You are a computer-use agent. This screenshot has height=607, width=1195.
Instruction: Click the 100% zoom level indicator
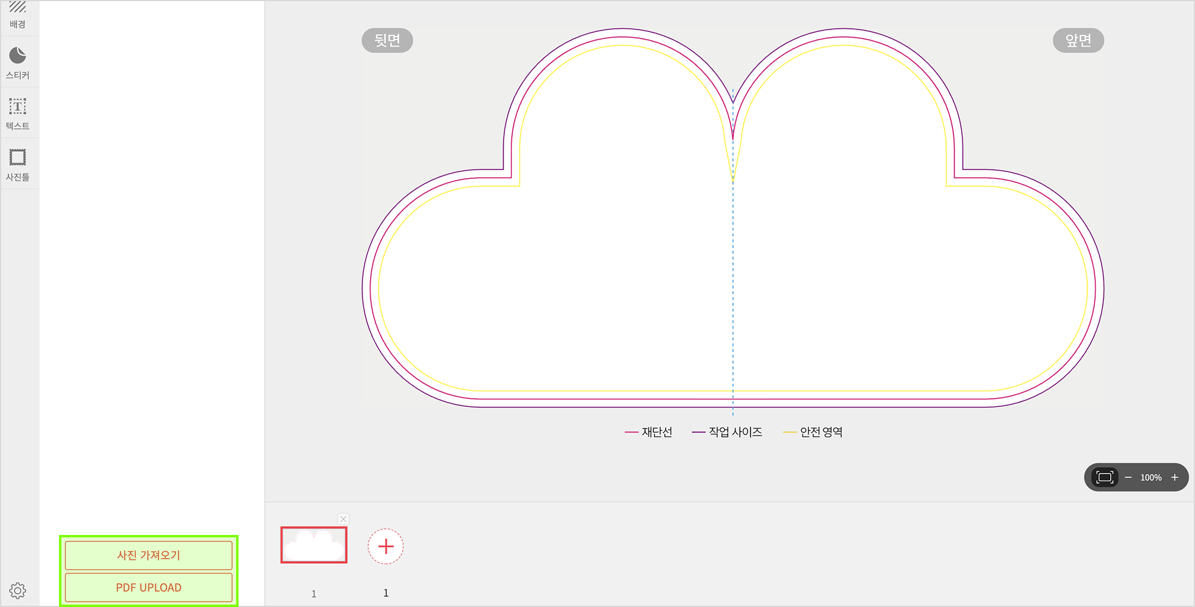1151,478
